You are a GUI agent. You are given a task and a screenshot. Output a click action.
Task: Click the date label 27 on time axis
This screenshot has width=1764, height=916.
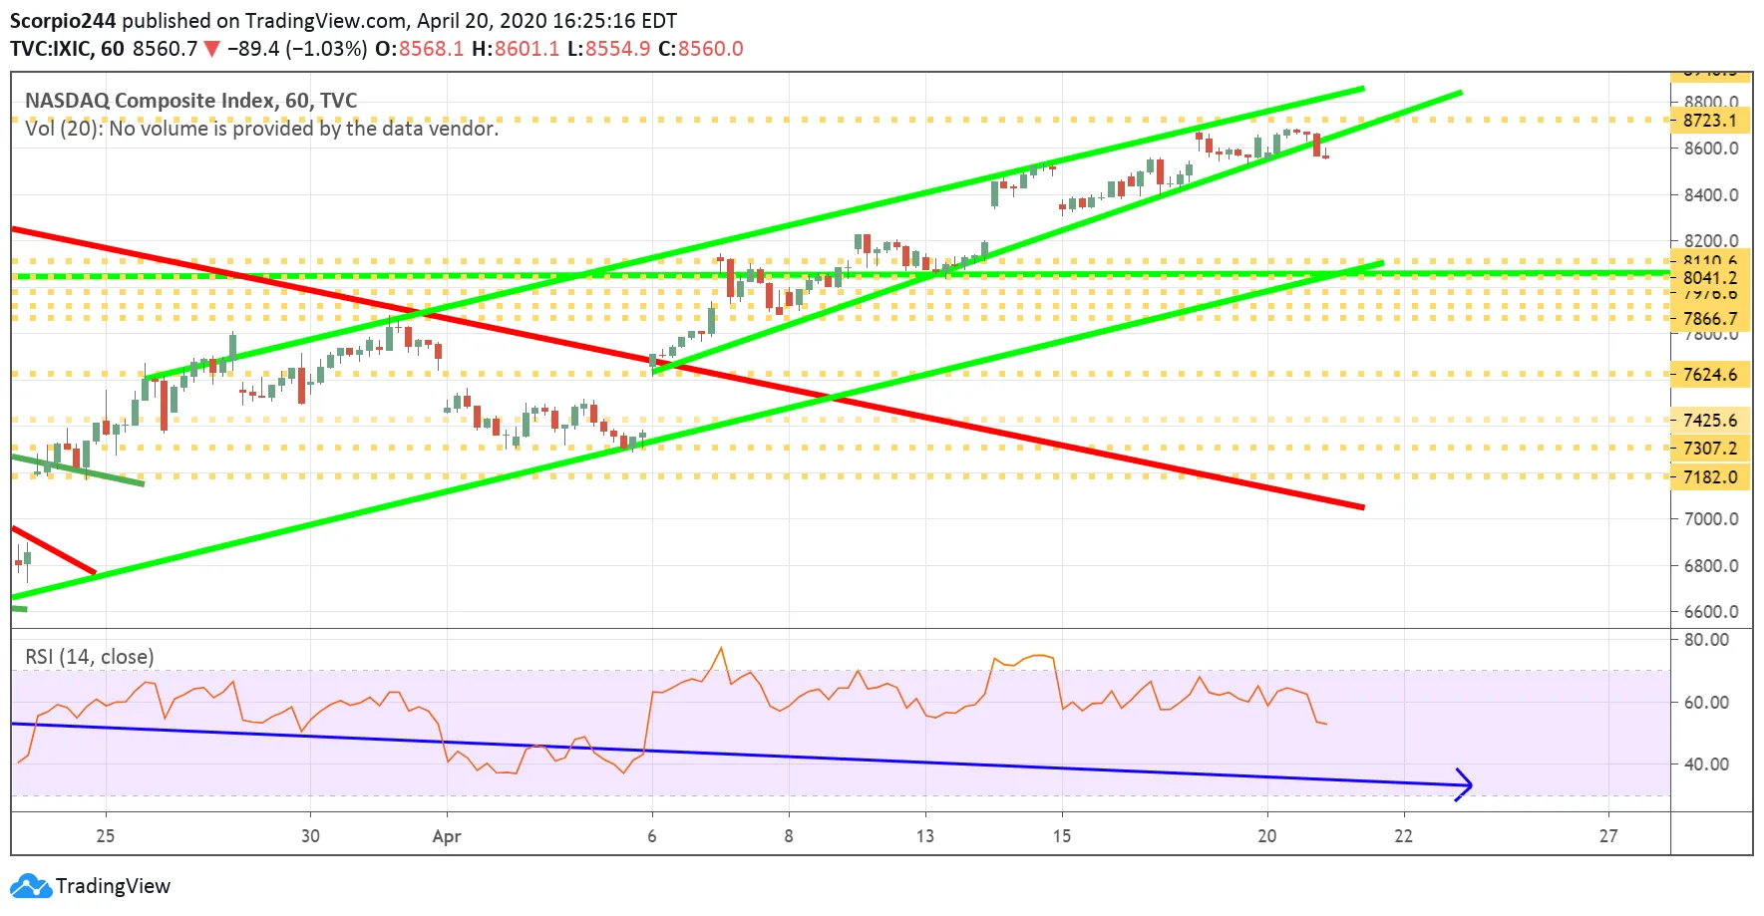(x=1608, y=836)
